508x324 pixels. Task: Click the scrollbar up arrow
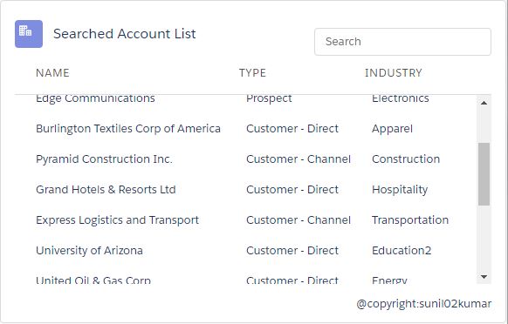pos(484,103)
